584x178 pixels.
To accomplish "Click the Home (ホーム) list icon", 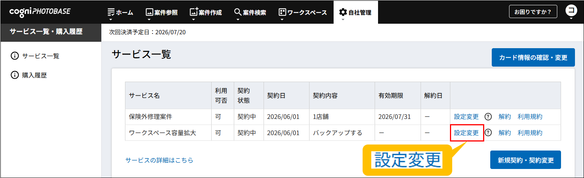I will coord(111,12).
